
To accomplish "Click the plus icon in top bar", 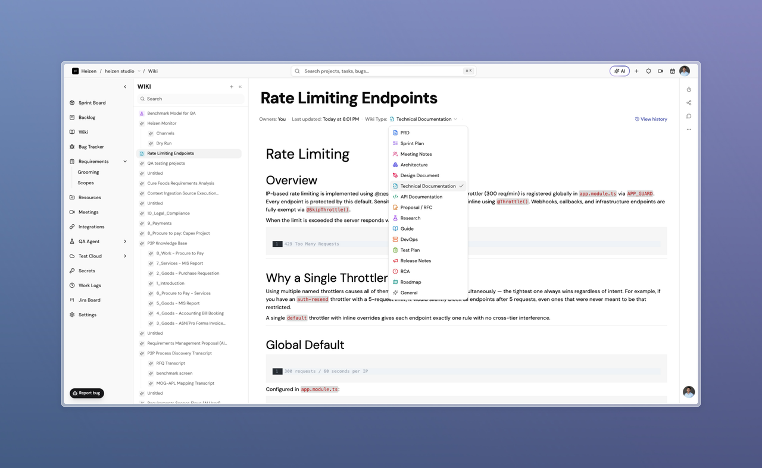I will click(x=636, y=71).
